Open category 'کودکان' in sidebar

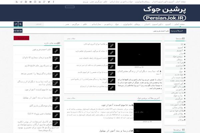pyautogui.click(x=181, y=102)
